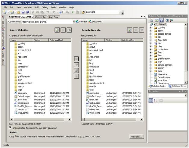Click Solution Explorer Refresh icon

tap(156, 20)
